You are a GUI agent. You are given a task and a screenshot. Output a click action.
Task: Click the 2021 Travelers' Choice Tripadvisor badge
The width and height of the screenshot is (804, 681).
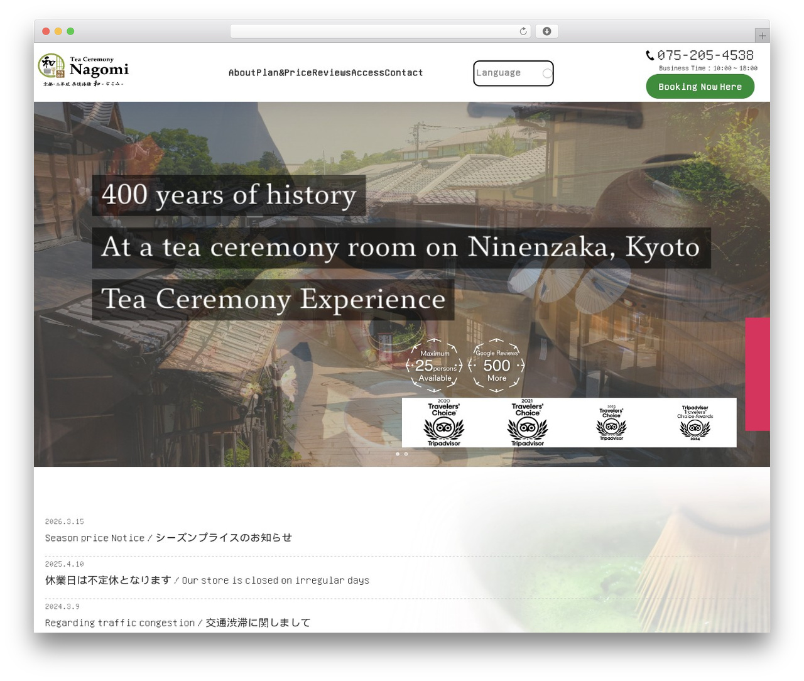coord(528,423)
